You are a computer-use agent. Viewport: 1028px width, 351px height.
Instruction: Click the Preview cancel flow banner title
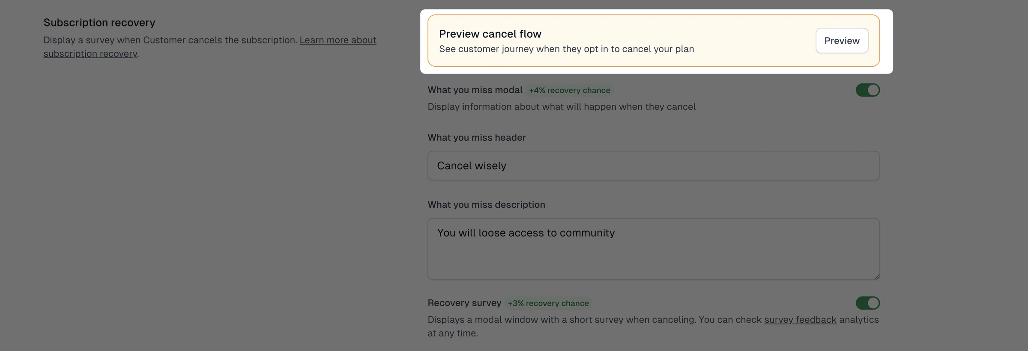(490, 34)
